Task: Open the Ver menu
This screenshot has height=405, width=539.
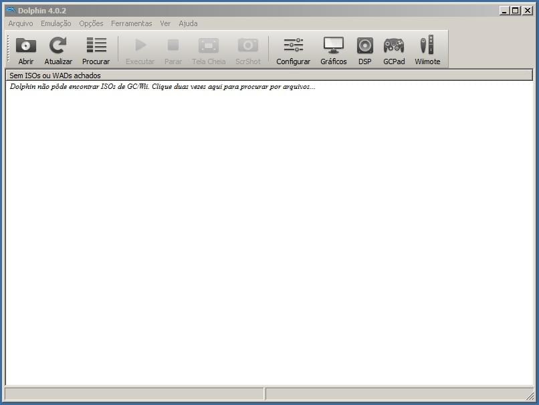Action: coord(165,23)
